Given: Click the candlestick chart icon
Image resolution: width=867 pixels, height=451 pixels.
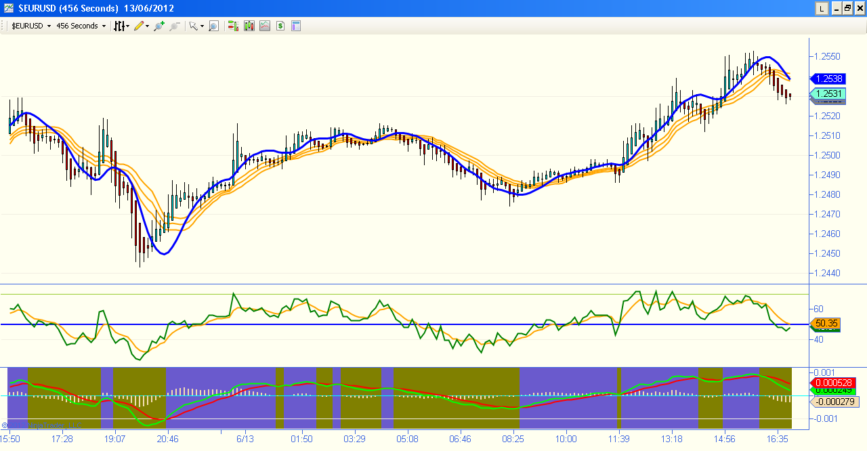Looking at the screenshot, I should [x=249, y=26].
